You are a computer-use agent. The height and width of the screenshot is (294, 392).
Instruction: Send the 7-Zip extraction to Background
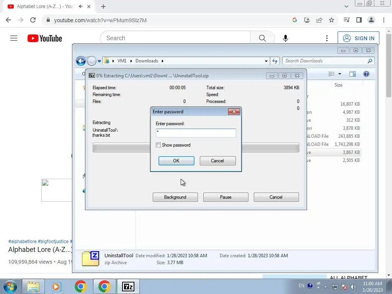(175, 197)
